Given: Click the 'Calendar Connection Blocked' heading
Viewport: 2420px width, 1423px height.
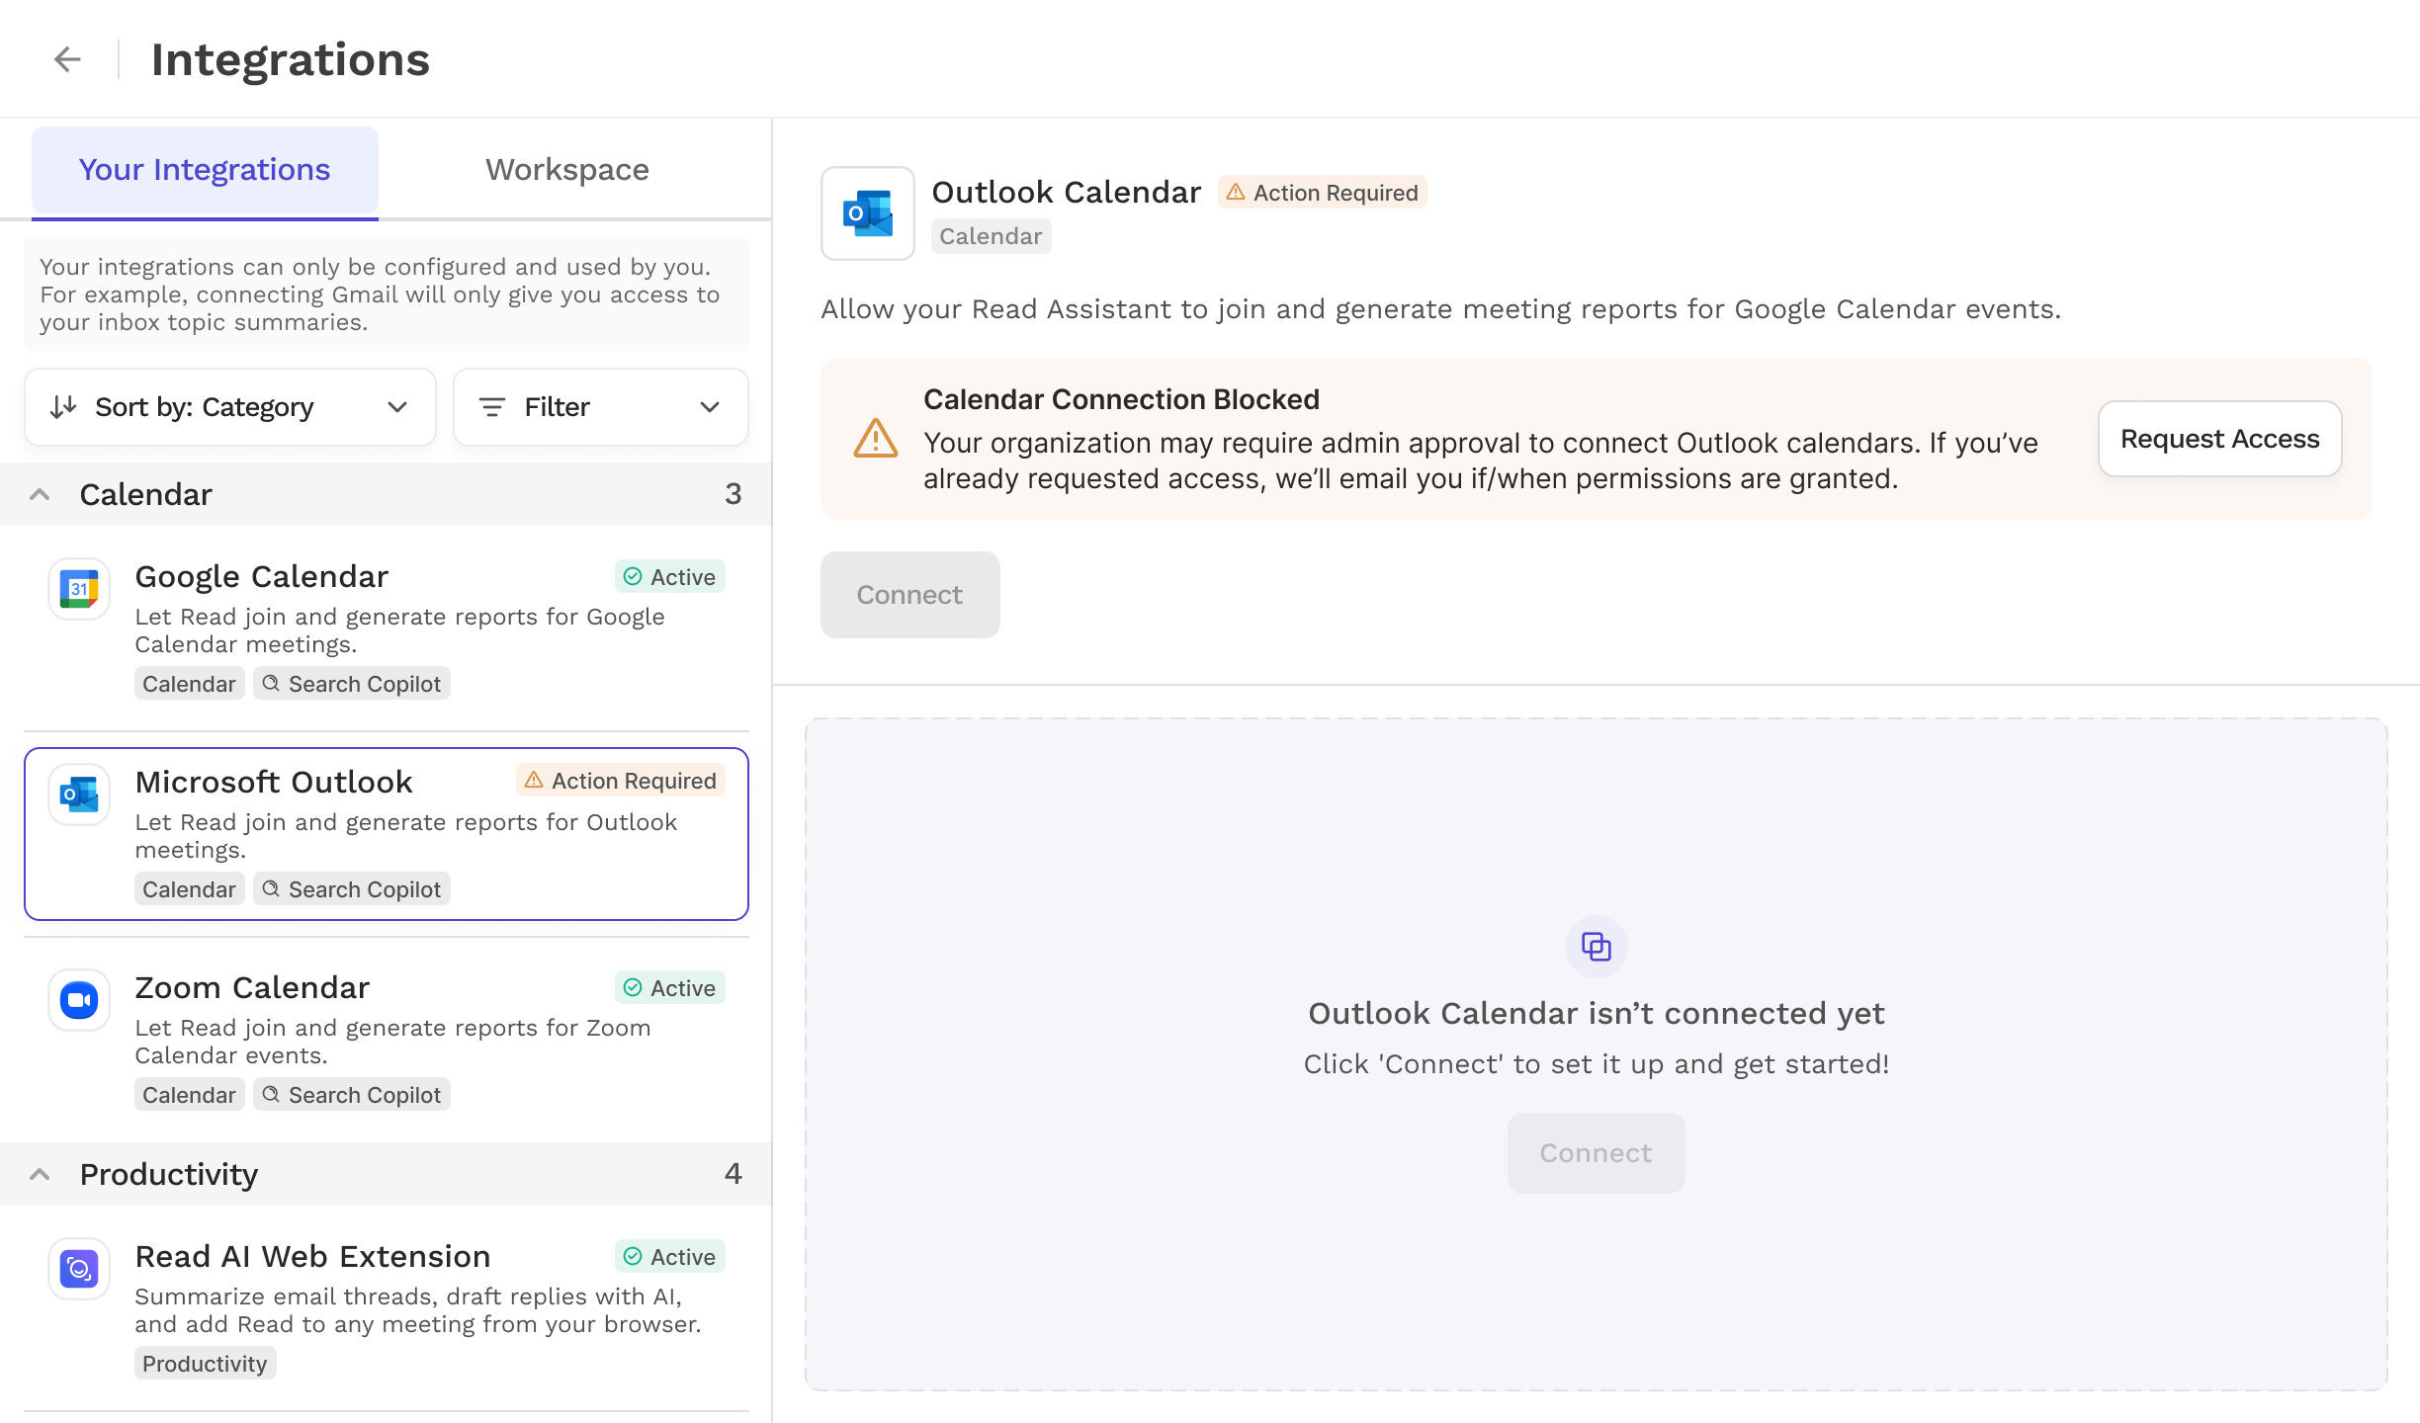Looking at the screenshot, I should pos(1121,399).
